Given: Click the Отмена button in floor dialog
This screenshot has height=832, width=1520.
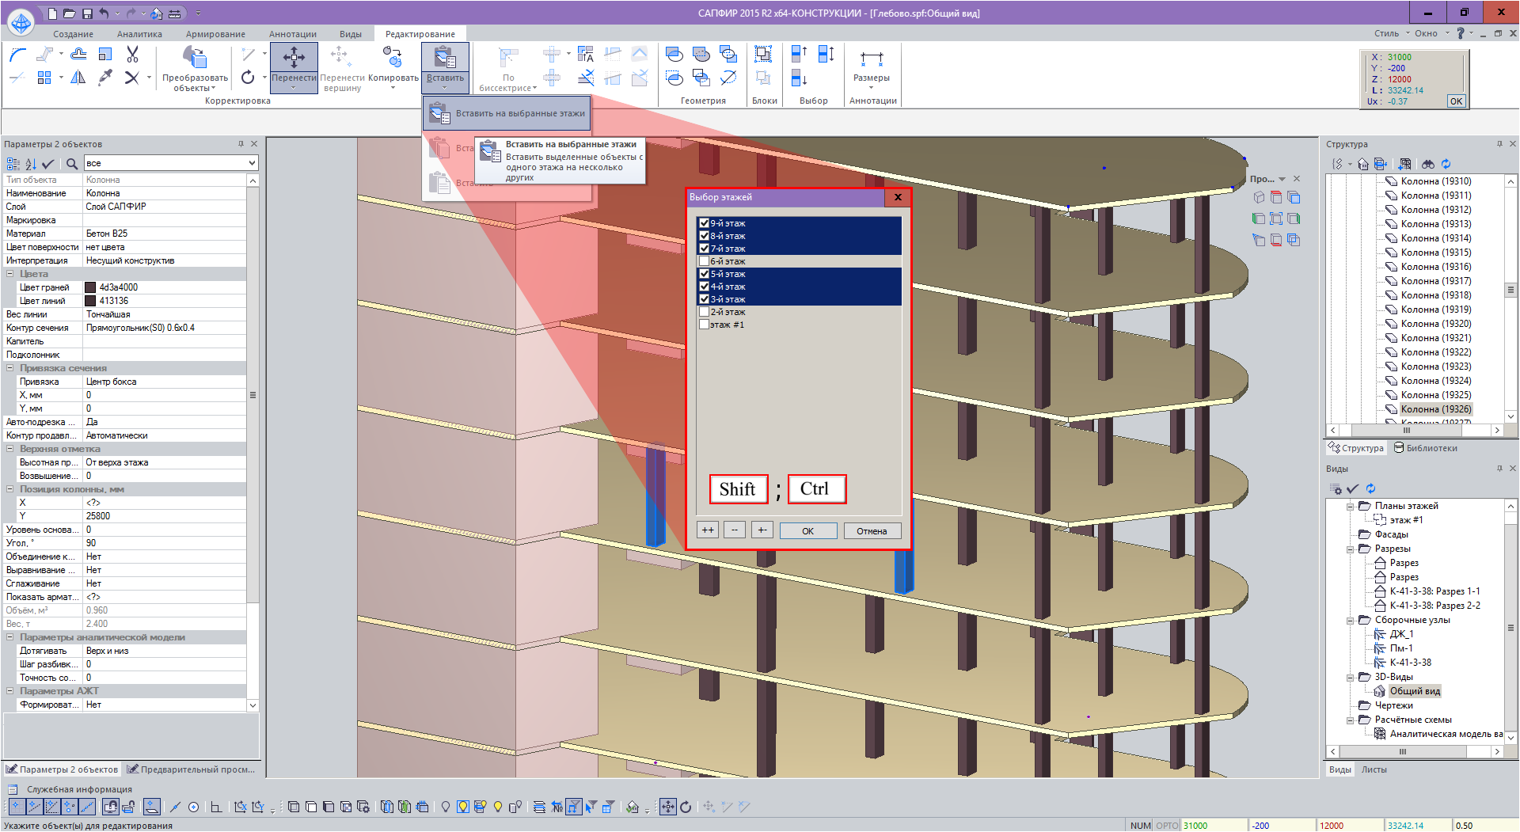Looking at the screenshot, I should [x=871, y=531].
